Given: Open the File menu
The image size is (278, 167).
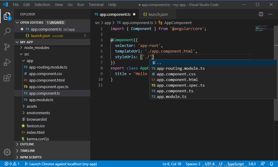Looking at the screenshot, I should (16, 5).
